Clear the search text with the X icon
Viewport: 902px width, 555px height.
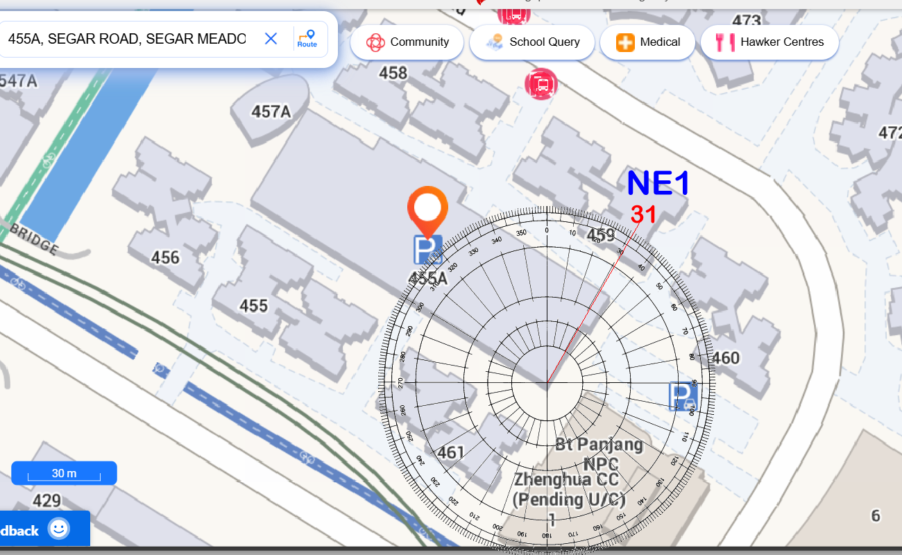click(271, 39)
